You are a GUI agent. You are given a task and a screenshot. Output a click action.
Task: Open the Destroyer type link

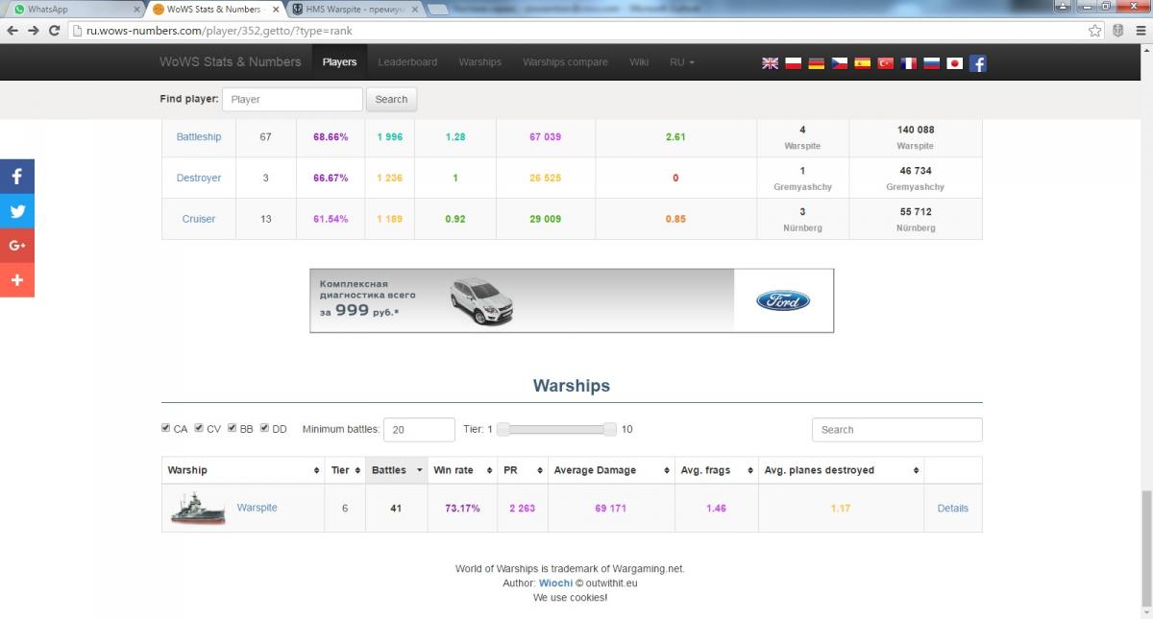(x=199, y=178)
